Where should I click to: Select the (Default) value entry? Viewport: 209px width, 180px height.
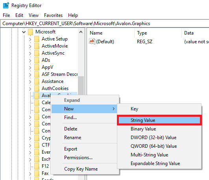[x=105, y=42]
